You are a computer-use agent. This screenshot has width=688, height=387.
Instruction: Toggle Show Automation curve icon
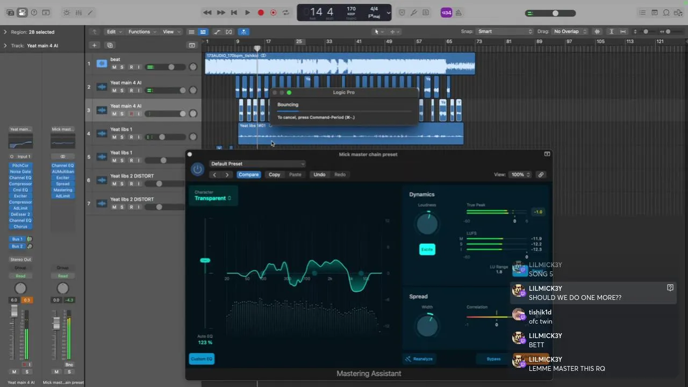pos(217,32)
